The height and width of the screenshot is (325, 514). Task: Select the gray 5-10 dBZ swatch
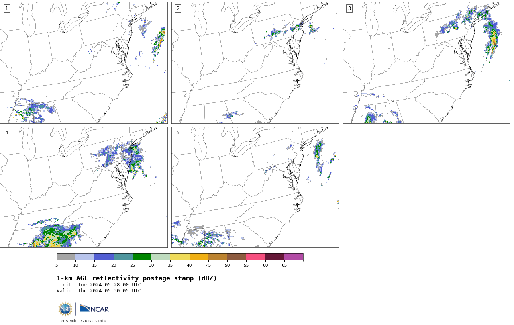(66, 257)
